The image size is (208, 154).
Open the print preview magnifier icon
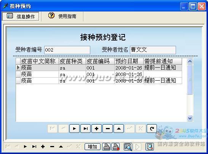[x=128, y=147]
